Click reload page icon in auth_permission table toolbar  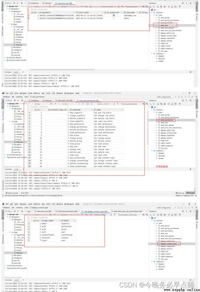(x=51, y=104)
